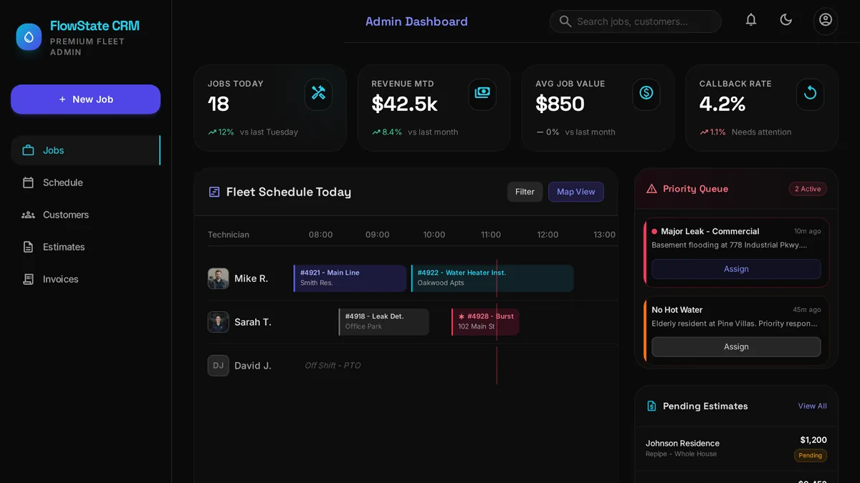Image resolution: width=860 pixels, height=483 pixels.
Task: Click the Jobs Today tools icon
Action: 318,93
